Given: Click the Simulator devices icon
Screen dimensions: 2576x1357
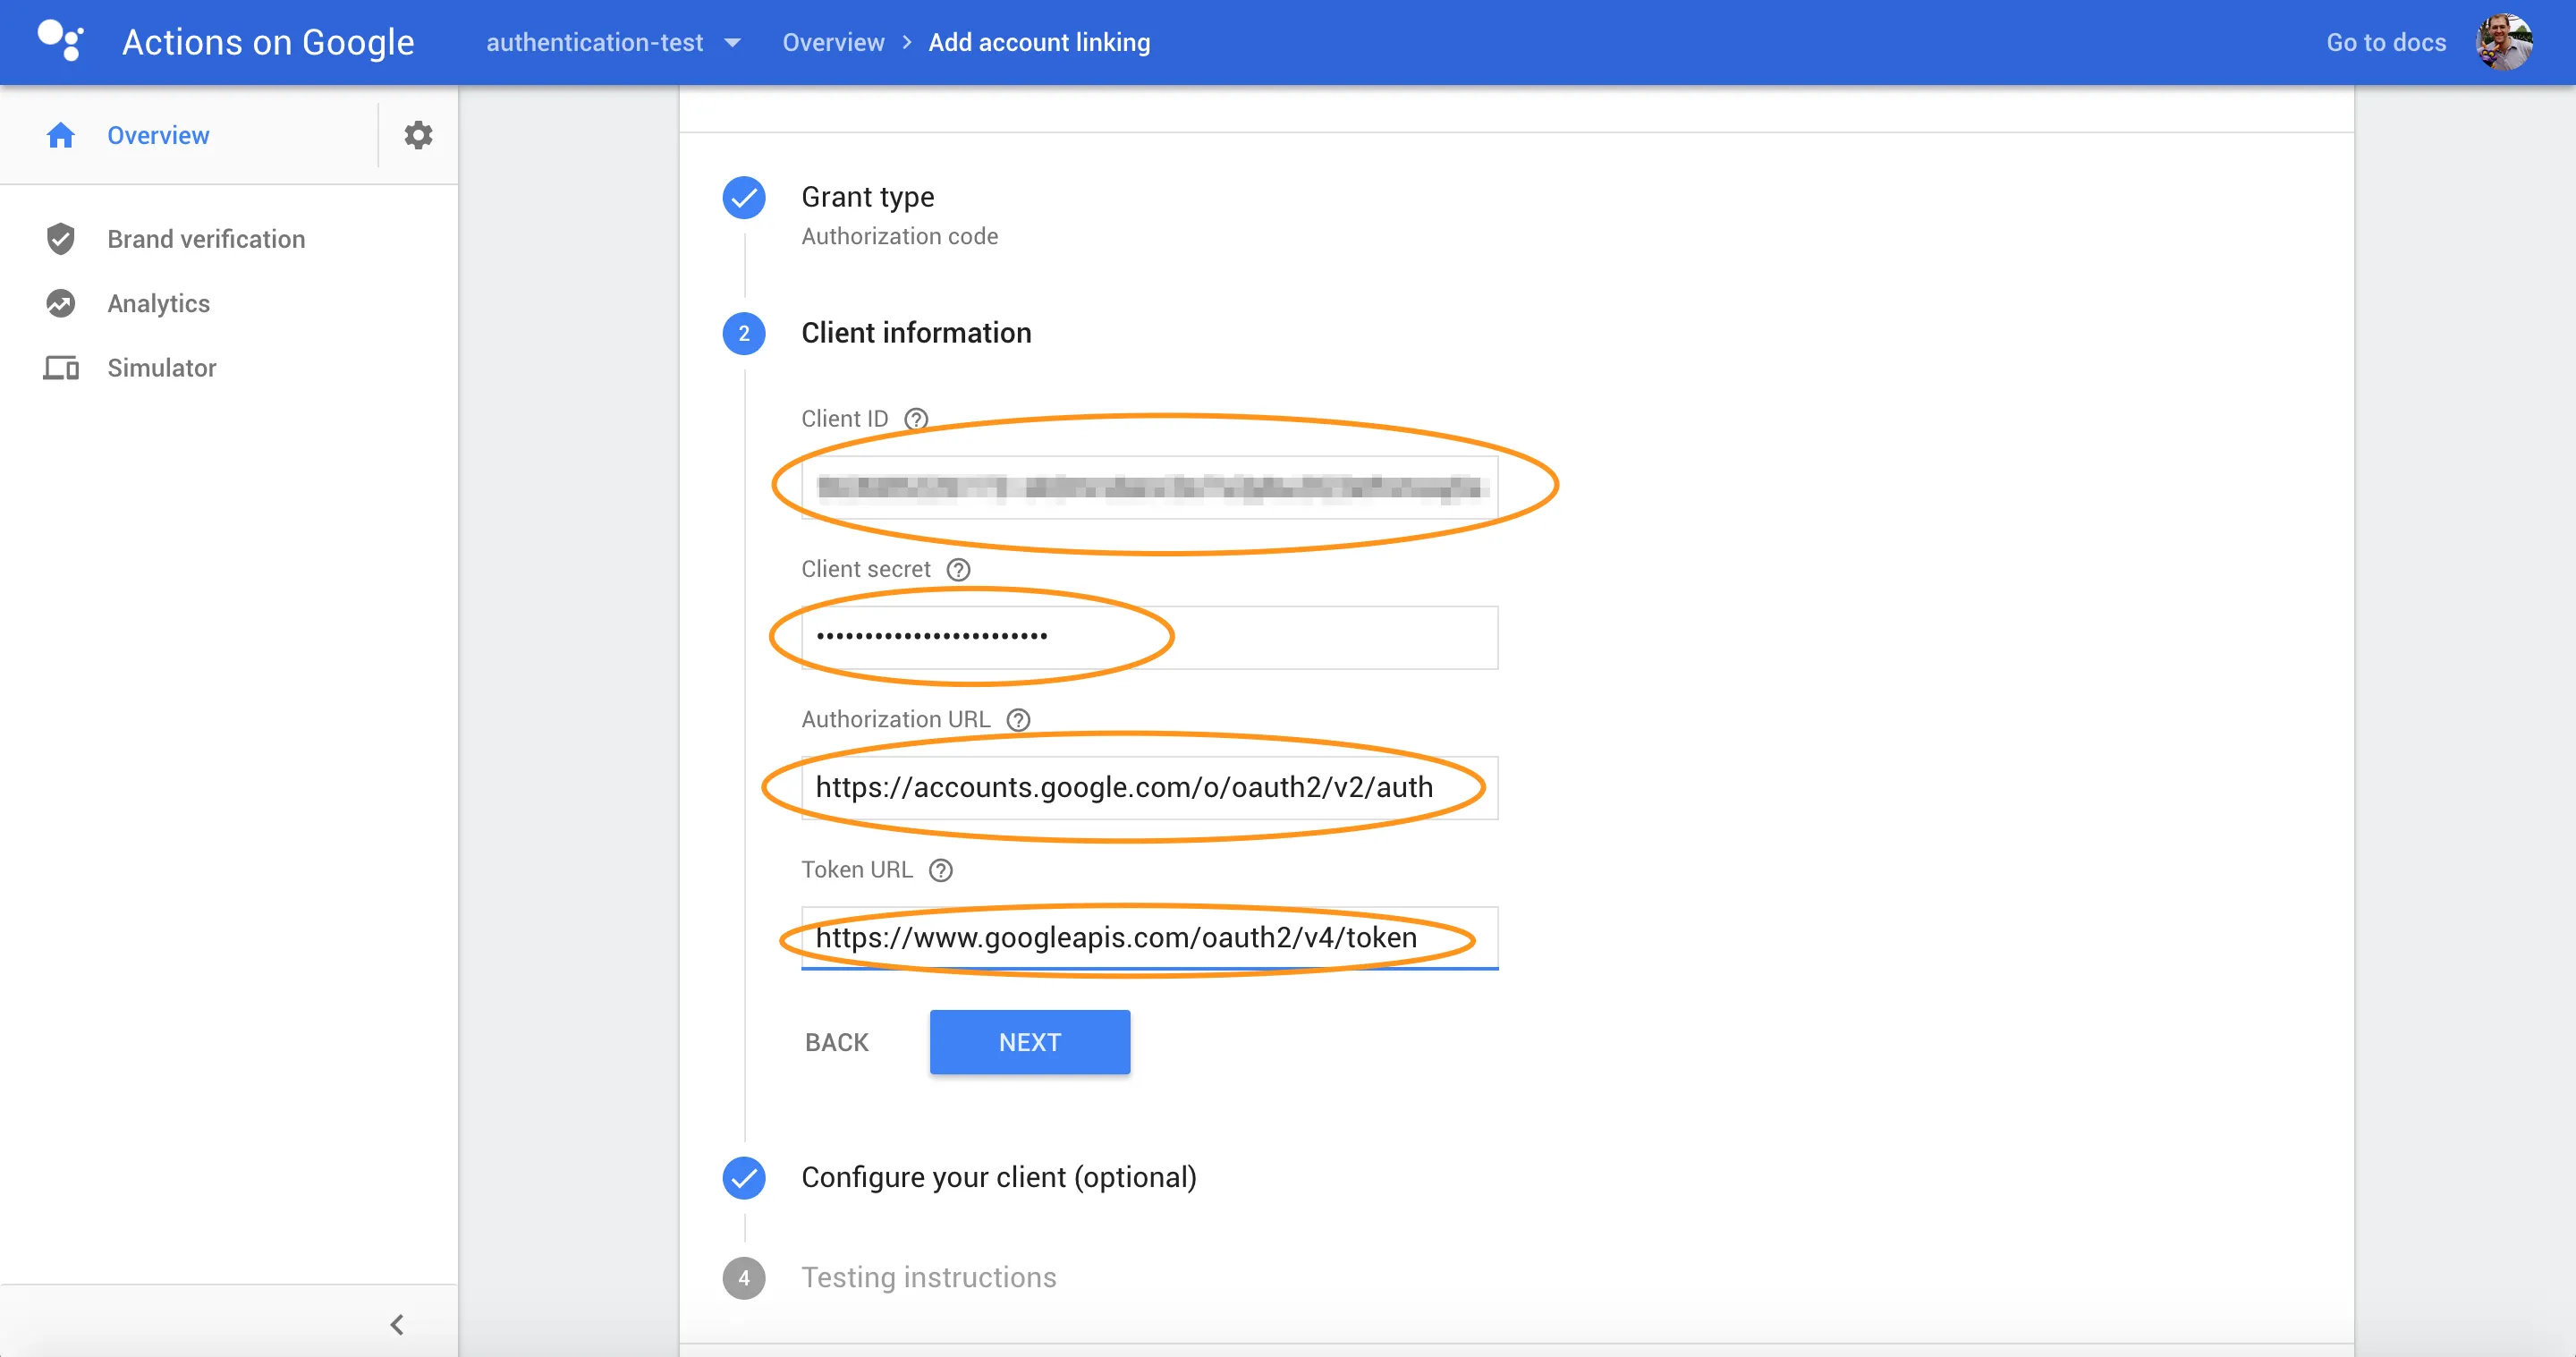Looking at the screenshot, I should [x=61, y=368].
